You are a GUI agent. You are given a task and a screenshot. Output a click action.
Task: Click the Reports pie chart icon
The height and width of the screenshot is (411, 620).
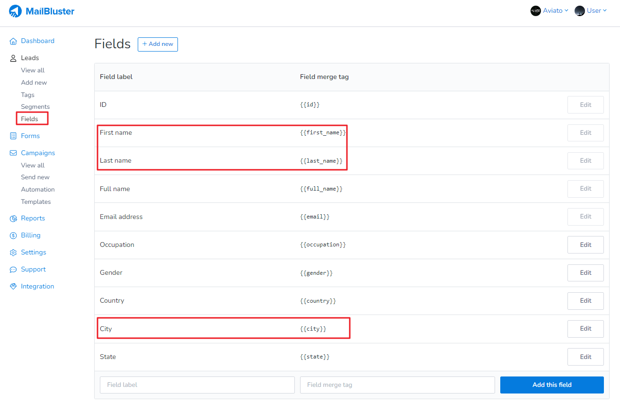(x=13, y=219)
